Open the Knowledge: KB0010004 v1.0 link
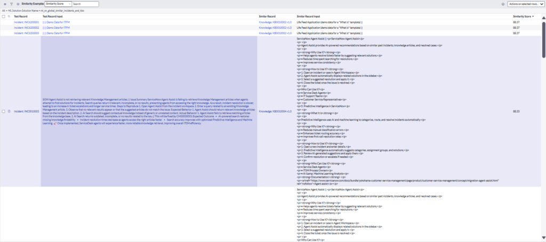Image resolution: width=546 pixels, height=242 pixels. click(275, 111)
